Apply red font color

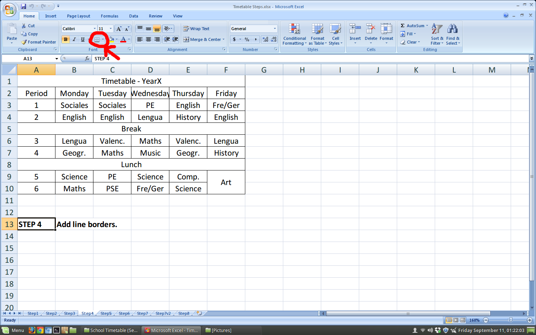click(x=123, y=39)
